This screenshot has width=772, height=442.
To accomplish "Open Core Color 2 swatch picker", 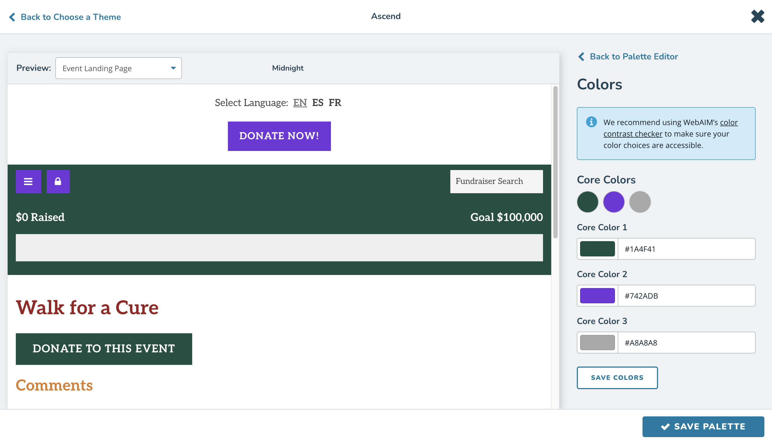I will 597,296.
